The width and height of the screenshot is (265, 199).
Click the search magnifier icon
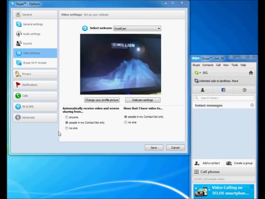click(x=196, y=98)
